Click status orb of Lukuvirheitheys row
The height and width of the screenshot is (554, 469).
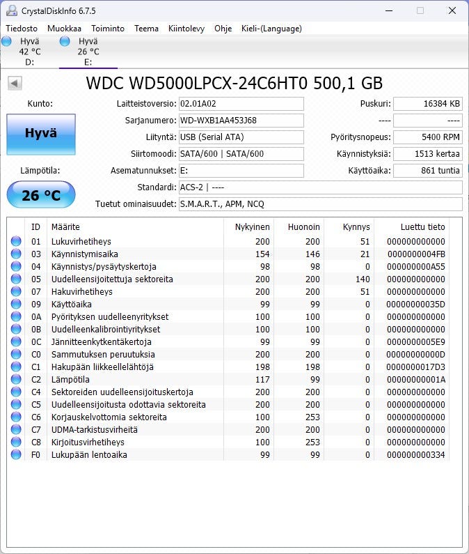[x=16, y=241]
